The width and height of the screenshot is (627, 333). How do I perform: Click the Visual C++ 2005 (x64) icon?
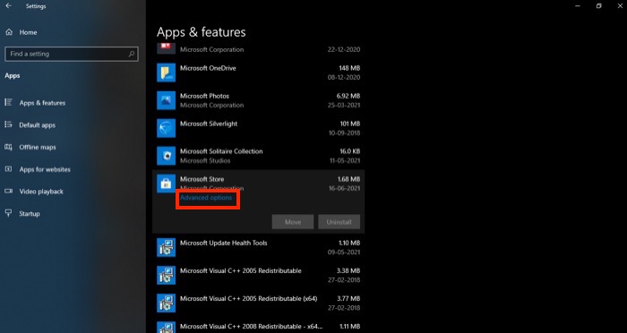point(166,303)
